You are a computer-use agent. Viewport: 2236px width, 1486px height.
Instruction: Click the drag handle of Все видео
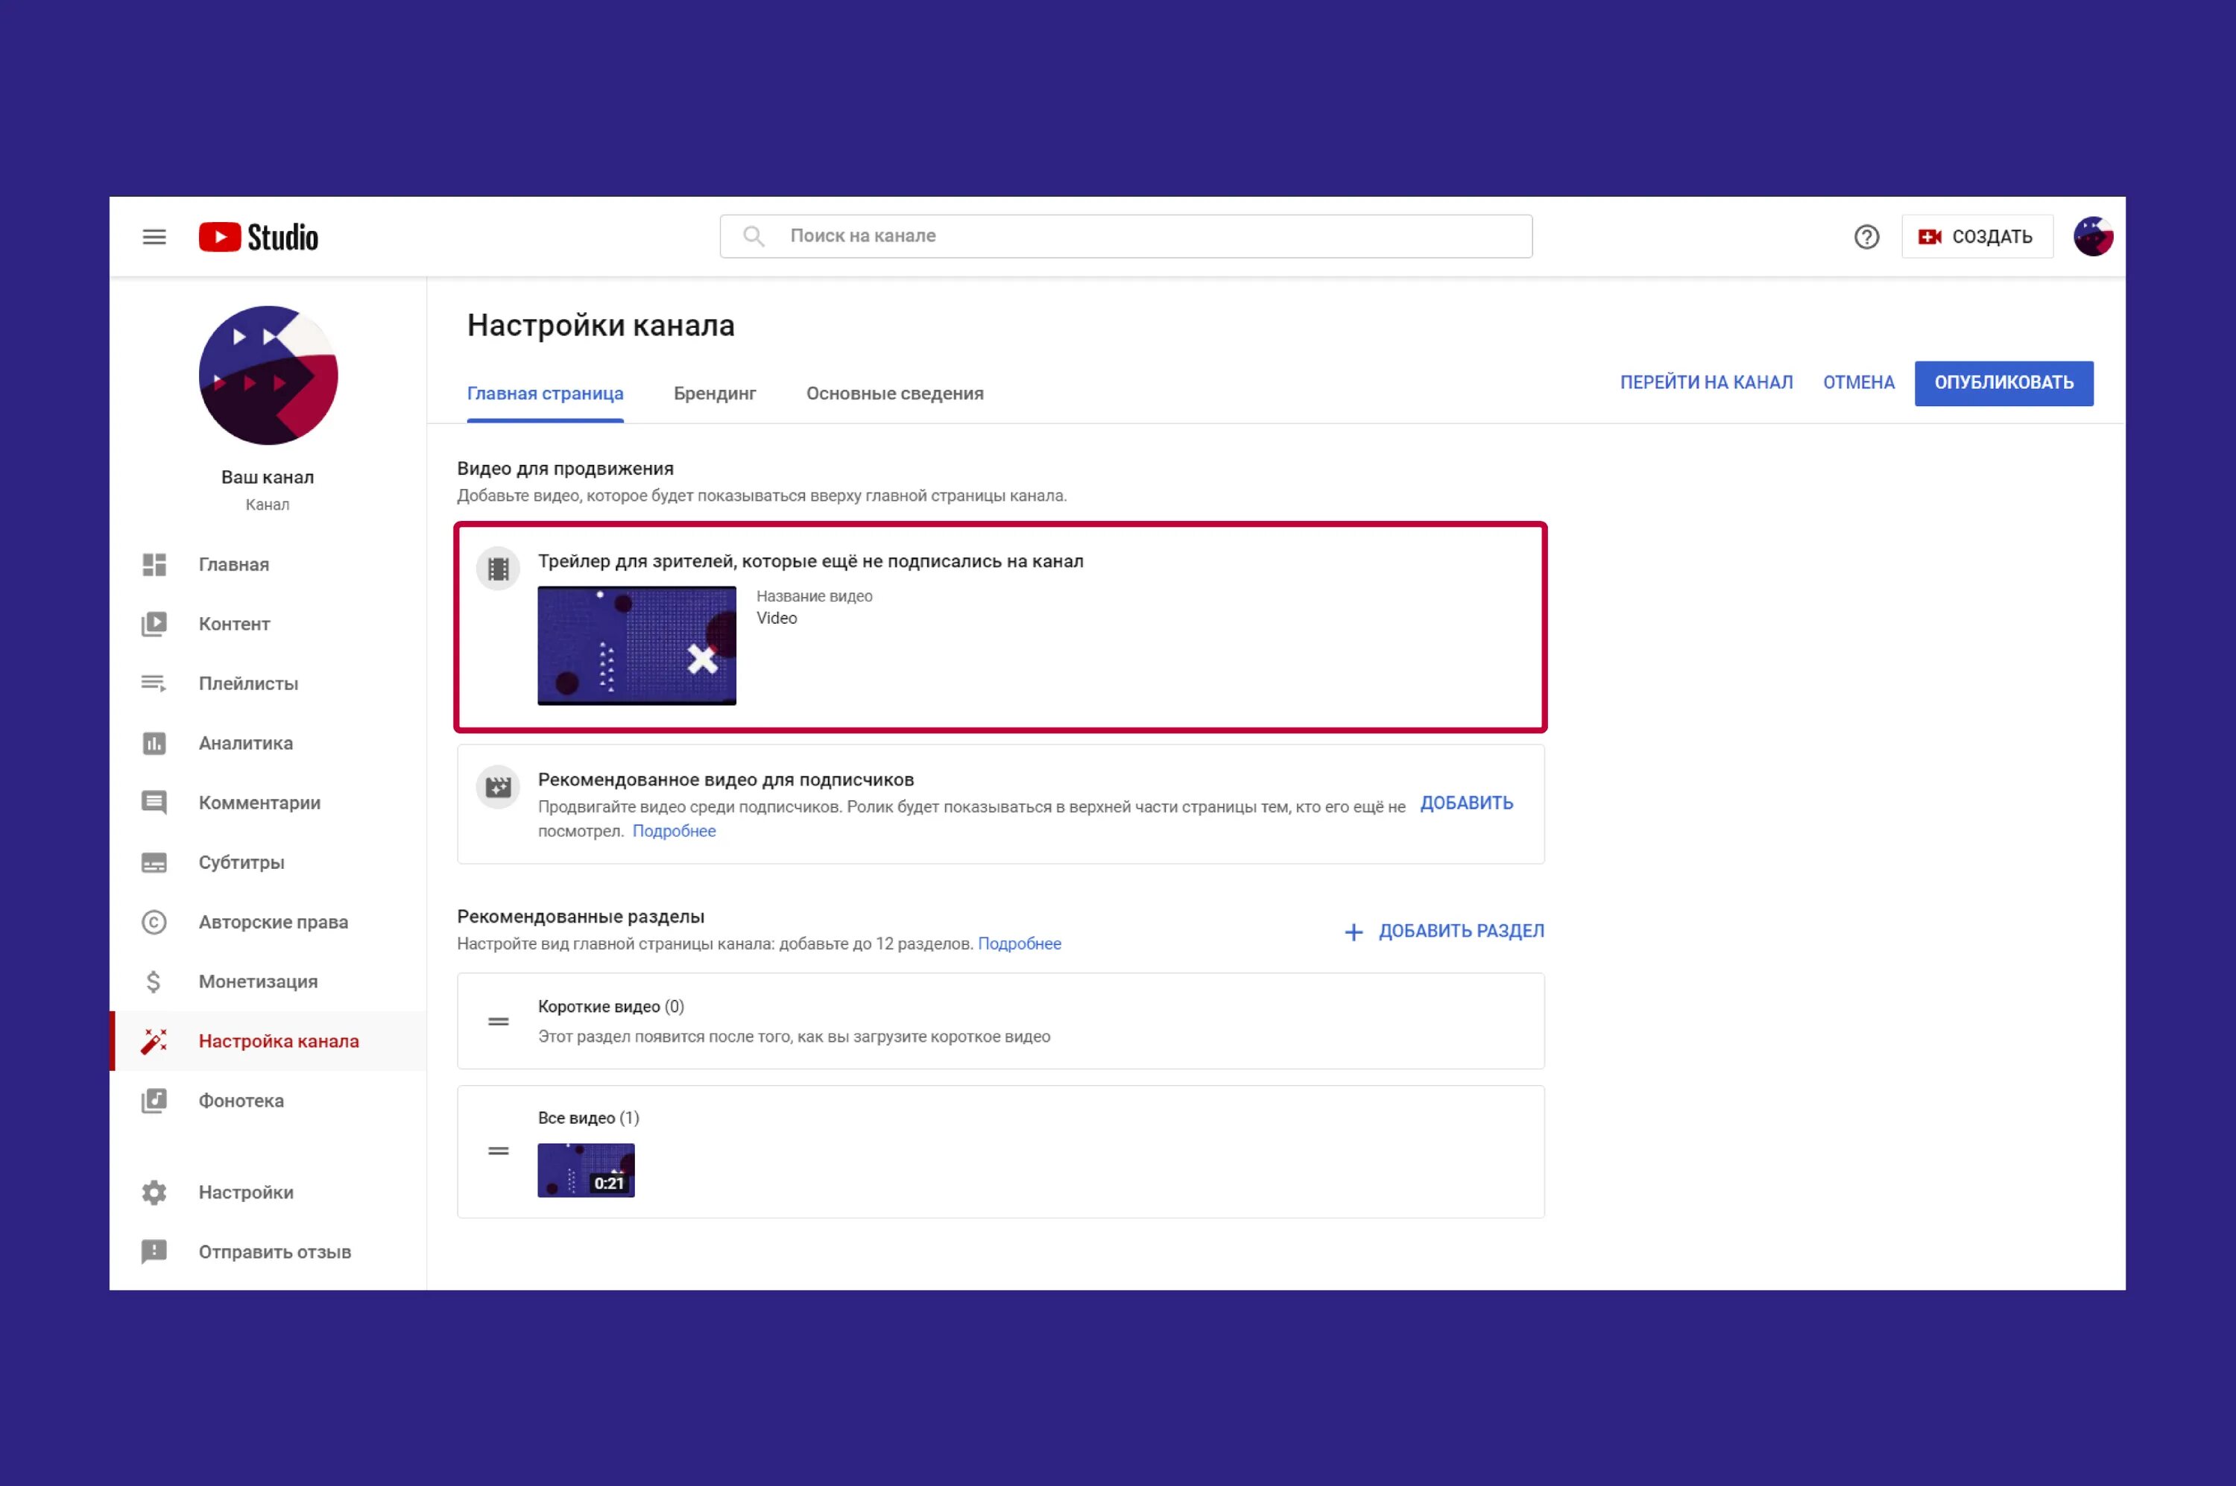pos(499,1151)
